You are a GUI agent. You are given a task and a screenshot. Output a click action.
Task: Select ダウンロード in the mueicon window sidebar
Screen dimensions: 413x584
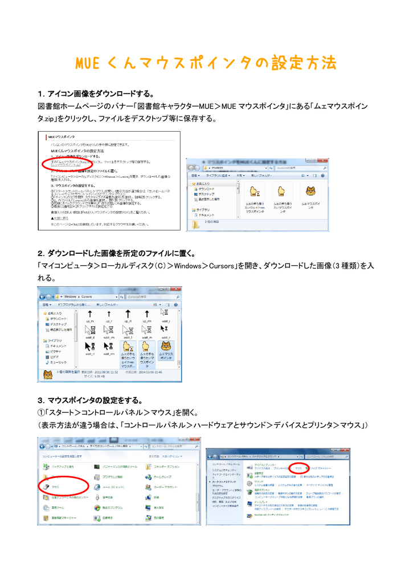pos(204,189)
